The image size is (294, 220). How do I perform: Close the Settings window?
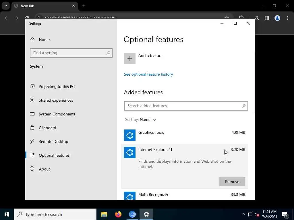pyautogui.click(x=248, y=23)
